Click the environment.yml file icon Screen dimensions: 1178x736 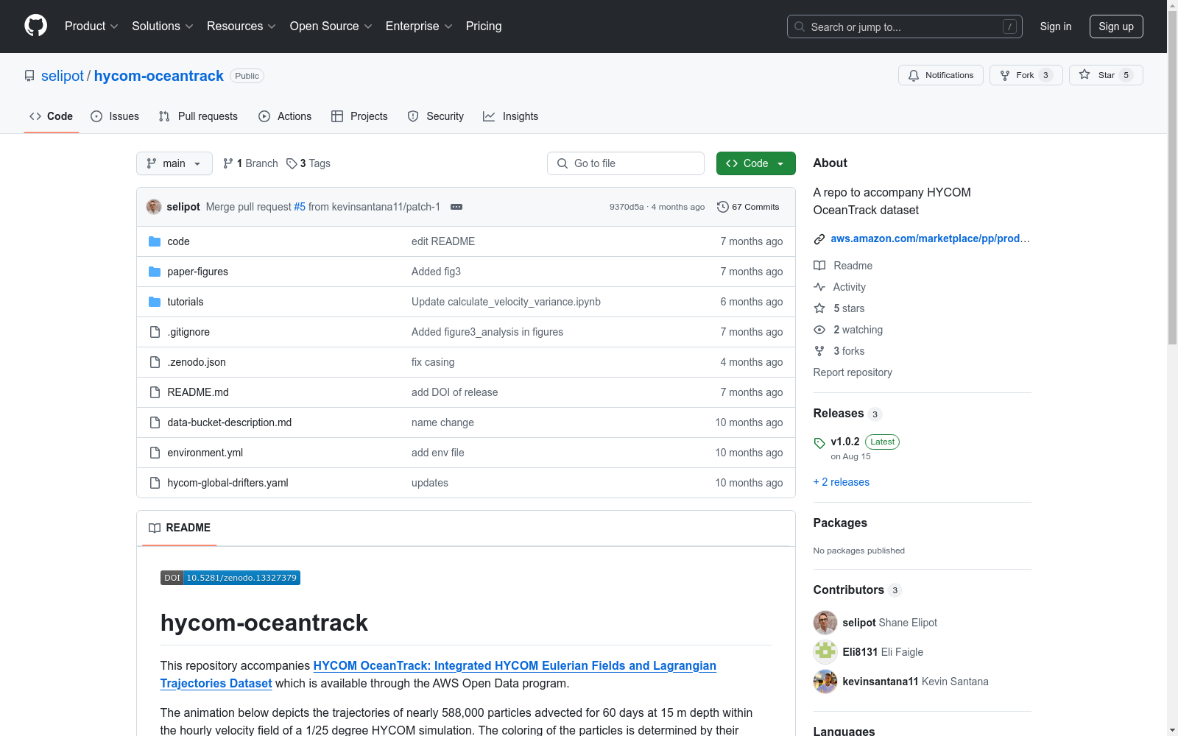(155, 453)
